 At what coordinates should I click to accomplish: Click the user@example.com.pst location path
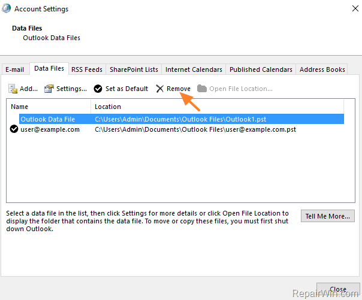[195, 129]
